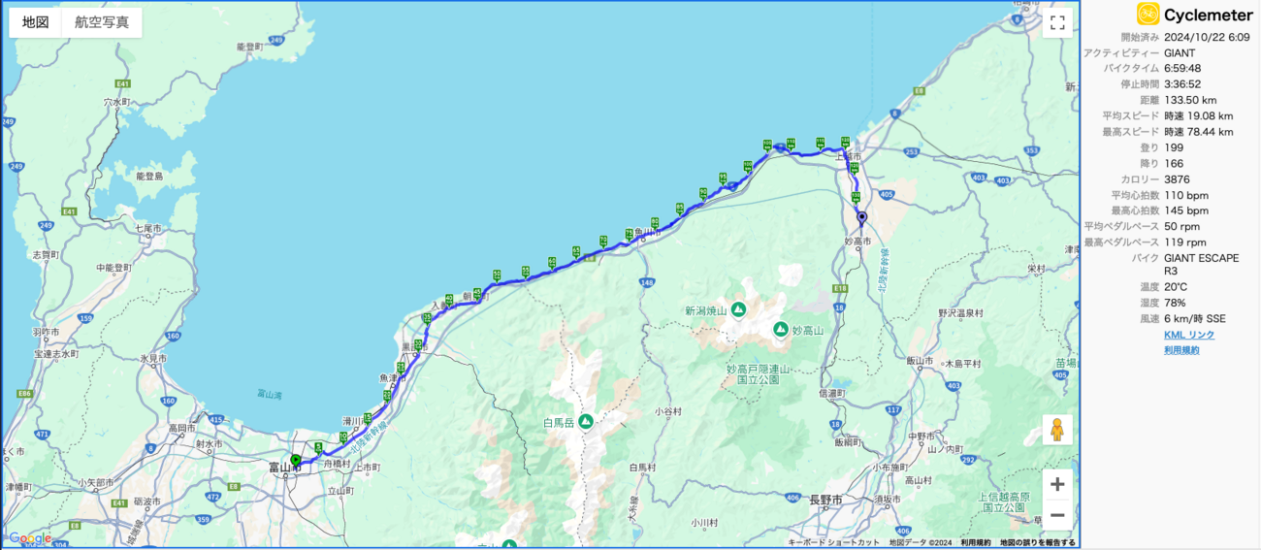Click the 小谷村 village label
This screenshot has height=550, width=1261.
tap(667, 411)
